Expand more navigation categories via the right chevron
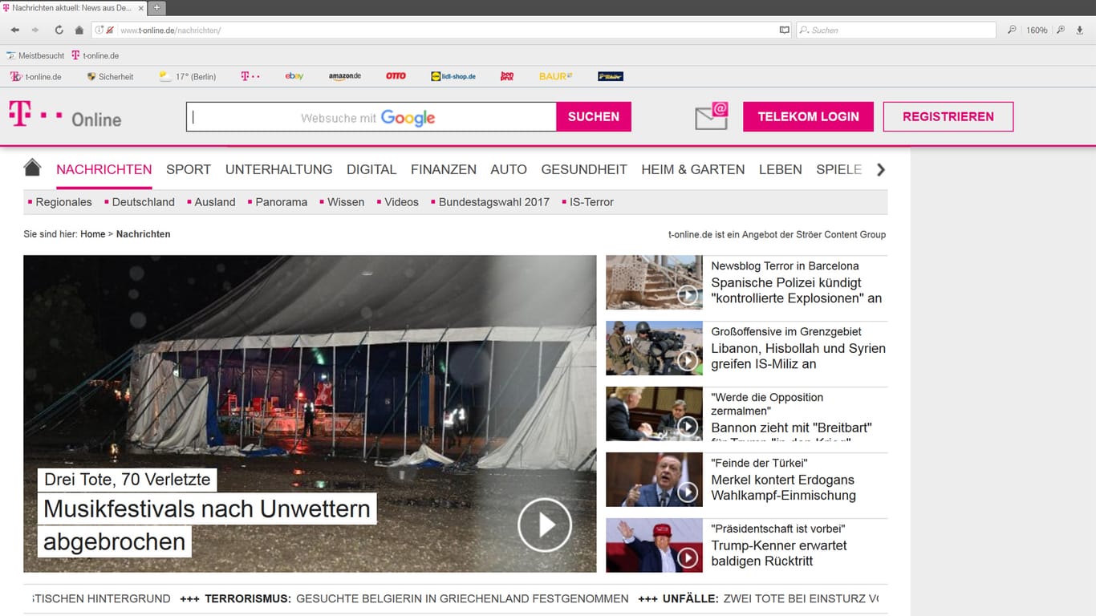The image size is (1096, 616). 880,169
